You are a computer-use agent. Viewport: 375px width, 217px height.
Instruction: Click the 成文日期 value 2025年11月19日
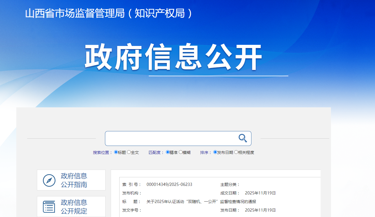(260, 193)
